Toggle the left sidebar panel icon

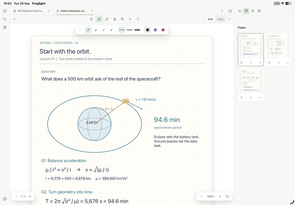tap(5, 11)
